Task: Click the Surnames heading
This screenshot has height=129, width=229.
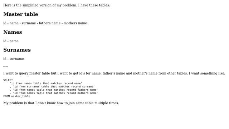Action: point(17,50)
